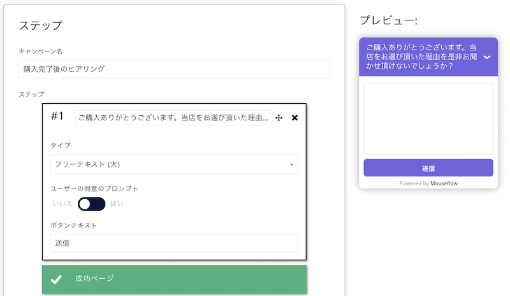Select the いいえ label next to the toggle

tap(62, 204)
